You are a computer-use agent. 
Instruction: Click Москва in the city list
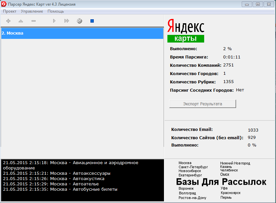[185, 163]
